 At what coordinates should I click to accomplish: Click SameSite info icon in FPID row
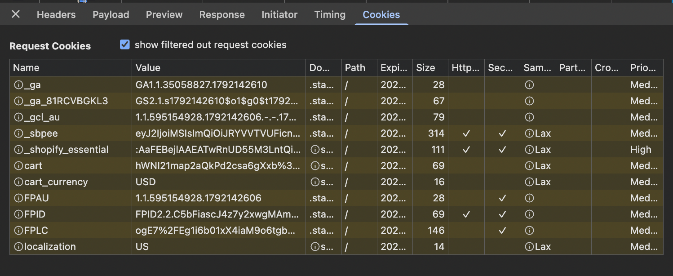coord(529,214)
